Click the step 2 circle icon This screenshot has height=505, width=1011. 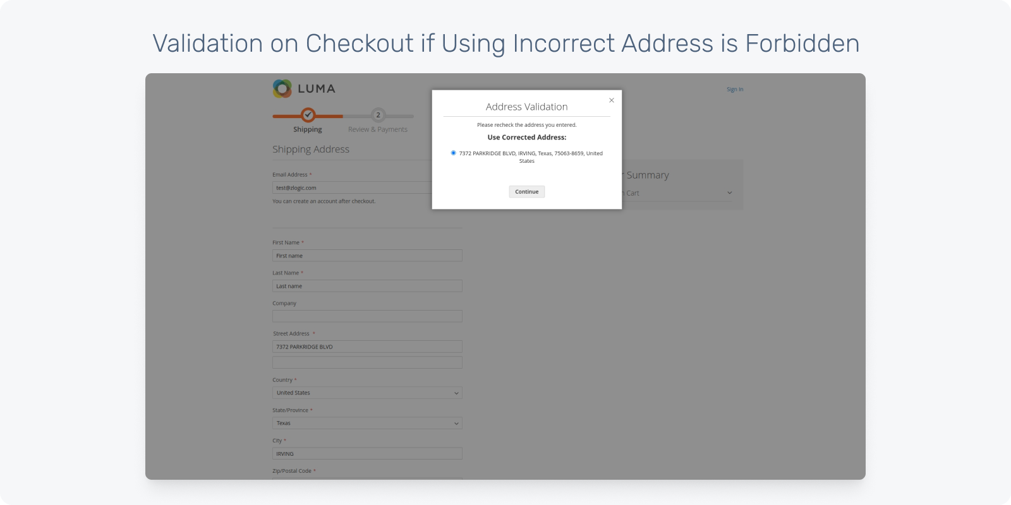coord(378,115)
